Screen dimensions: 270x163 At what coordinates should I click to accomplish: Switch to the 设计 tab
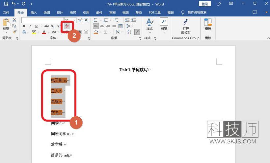(60, 12)
